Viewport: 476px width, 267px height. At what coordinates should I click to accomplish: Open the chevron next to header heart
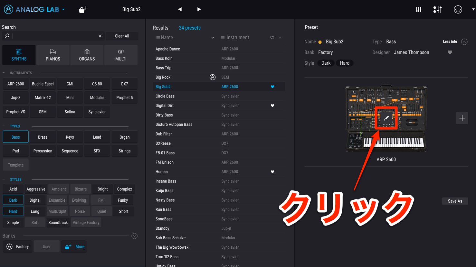[x=280, y=38]
